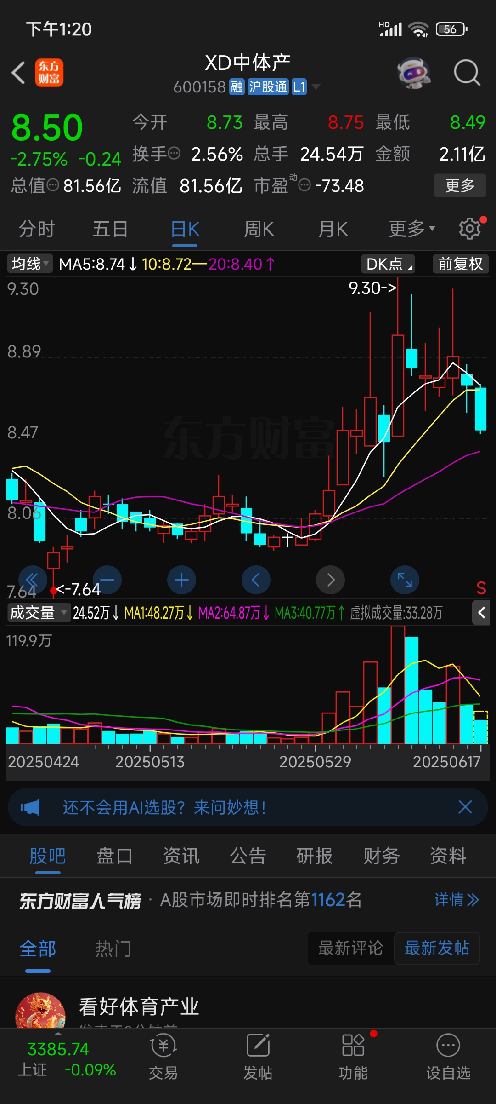This screenshot has width=496, height=1104.
Task: Switch to 月K chart tab
Action: click(333, 229)
